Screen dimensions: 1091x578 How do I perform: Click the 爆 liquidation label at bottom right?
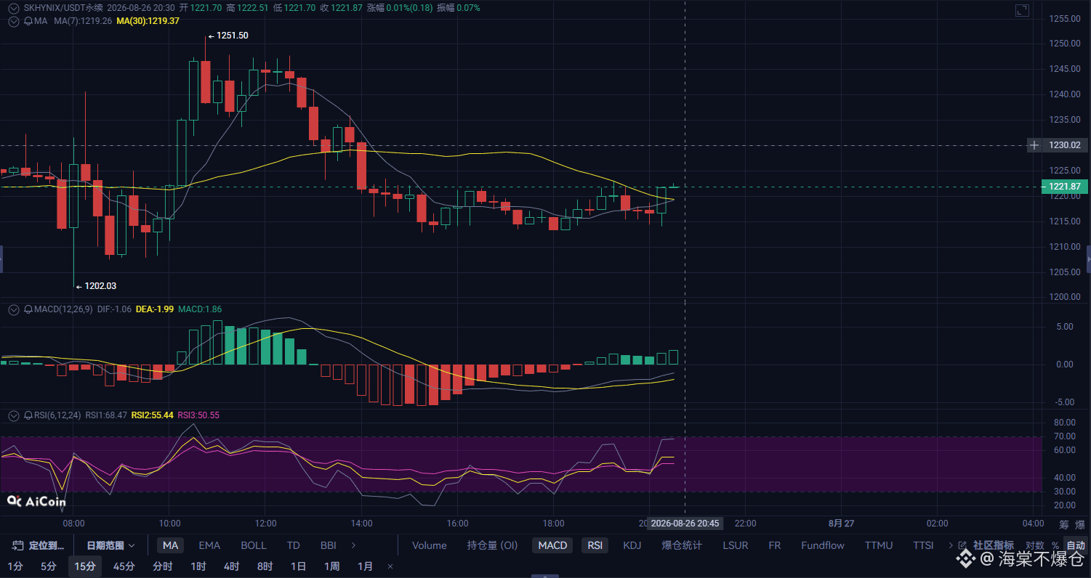(1079, 524)
